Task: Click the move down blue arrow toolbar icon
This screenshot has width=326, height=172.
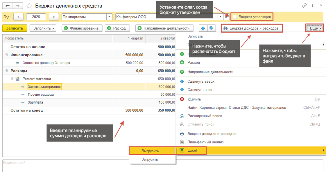Action: point(211,28)
